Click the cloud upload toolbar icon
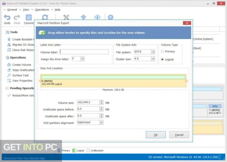 click(x=97, y=17)
